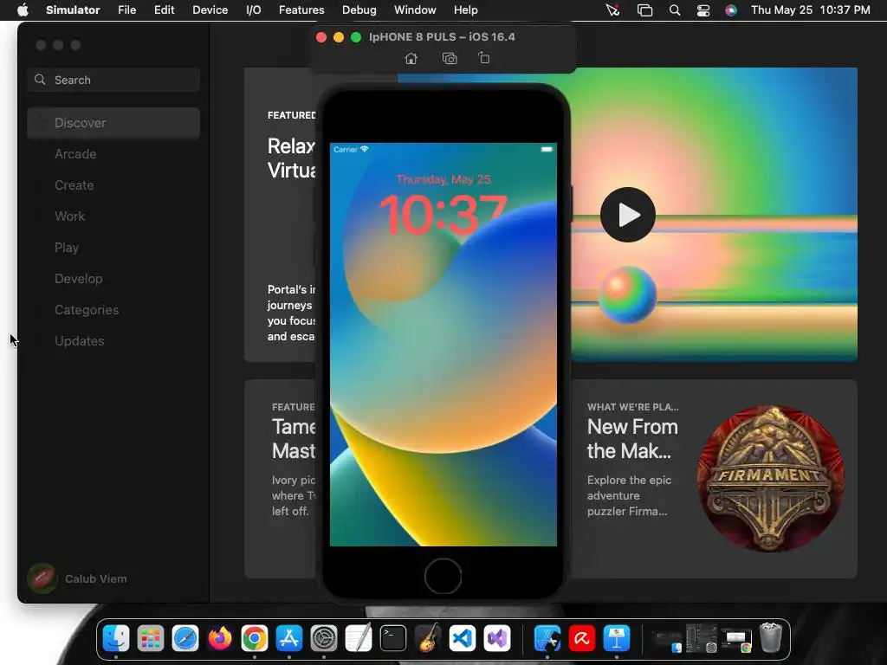Click the Simulator Home button icon
The width and height of the screenshot is (887, 665).
411,58
